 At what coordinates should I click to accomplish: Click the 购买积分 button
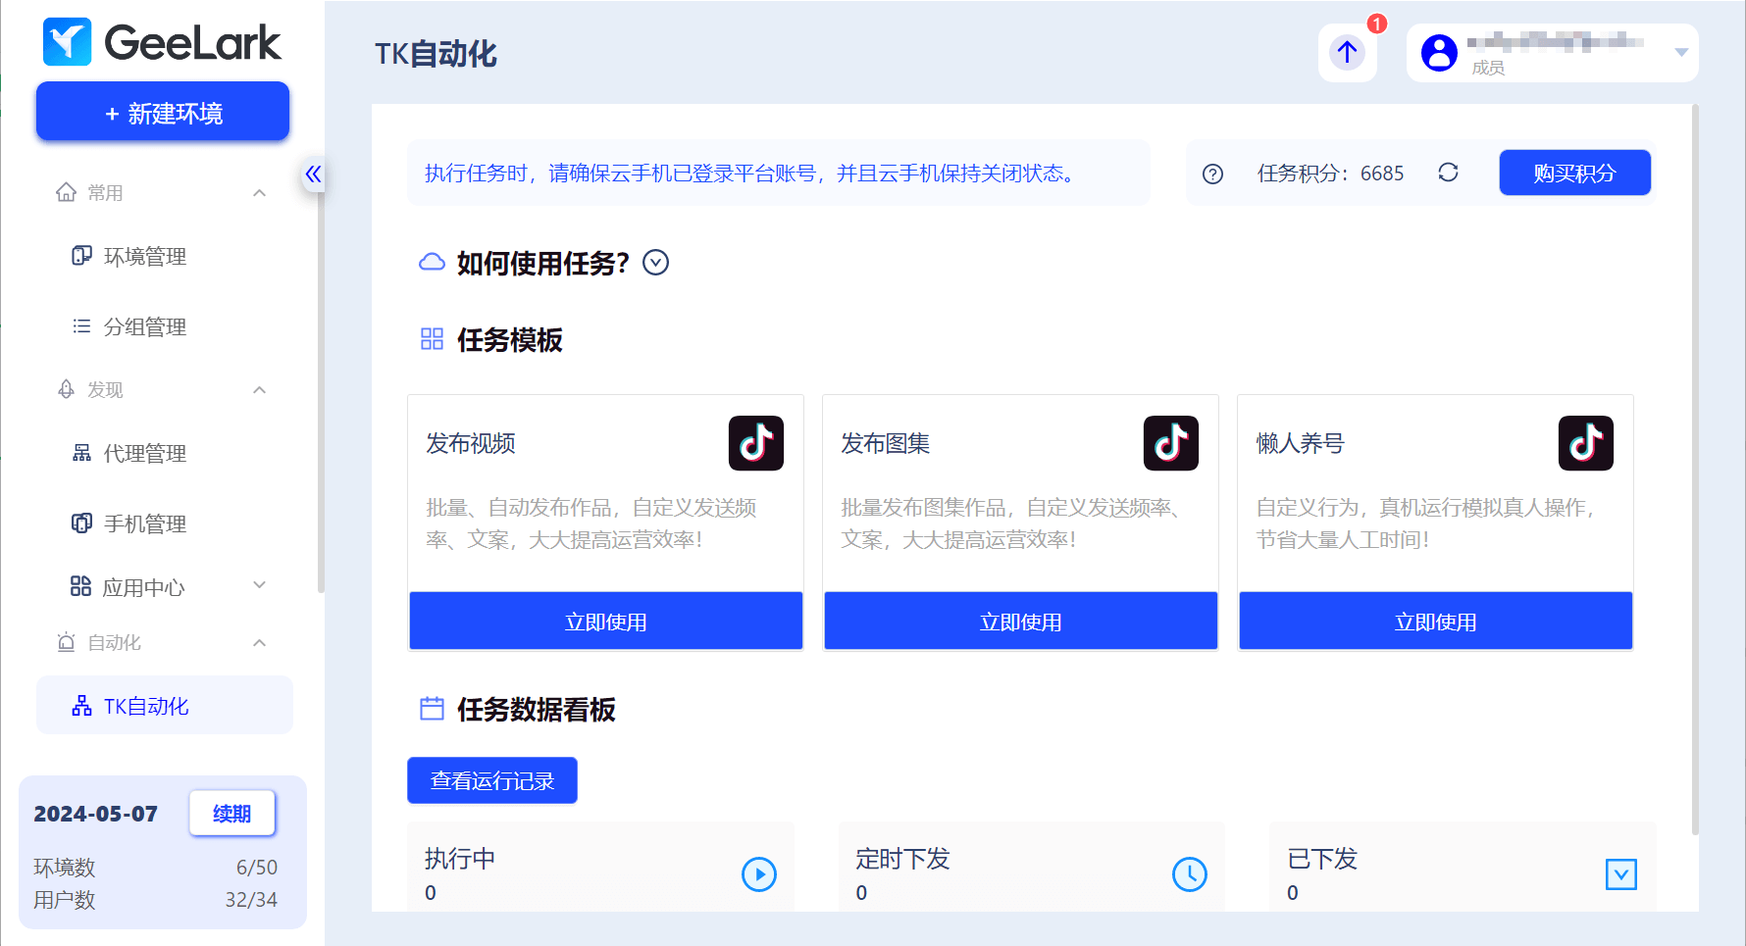click(x=1573, y=174)
